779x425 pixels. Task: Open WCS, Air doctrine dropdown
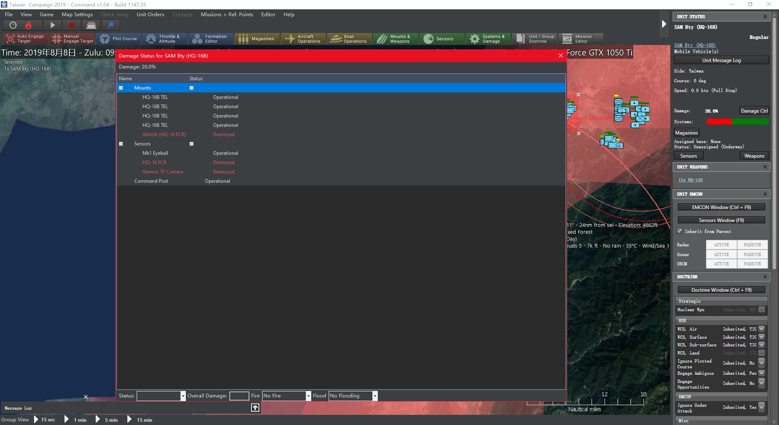tap(762, 329)
